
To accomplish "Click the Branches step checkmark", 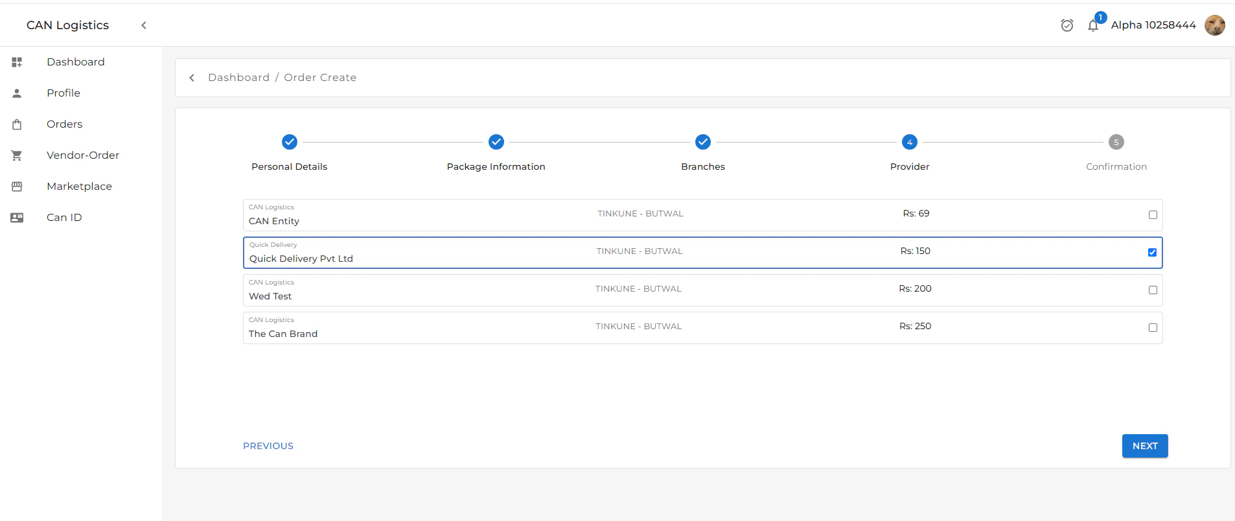I will (x=703, y=142).
